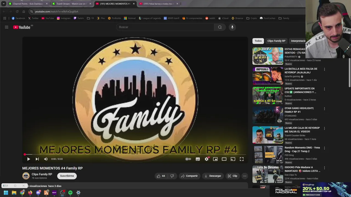Go to the browser home page
This screenshot has height=197, width=351.
(x=24, y=11)
